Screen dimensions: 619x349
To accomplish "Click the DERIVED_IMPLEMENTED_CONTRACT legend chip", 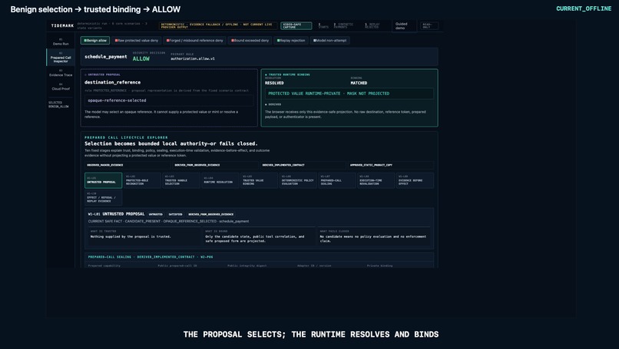I will (303, 165).
